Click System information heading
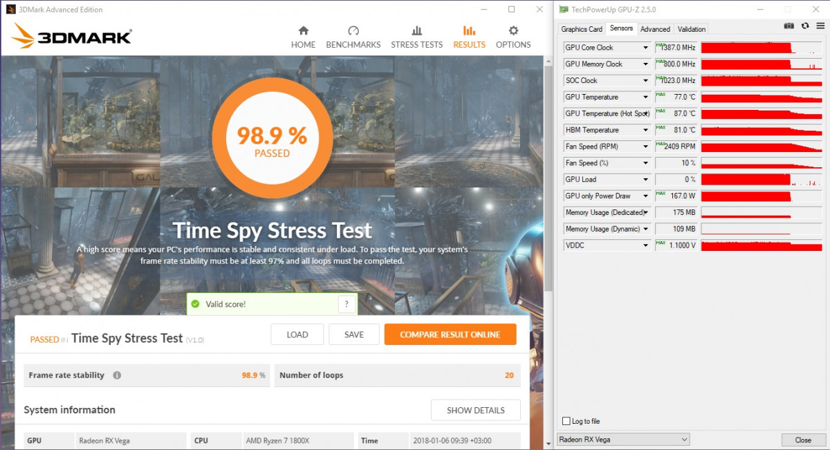 point(69,410)
